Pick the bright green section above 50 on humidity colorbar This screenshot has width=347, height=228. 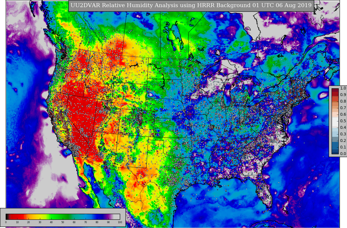(63, 217)
